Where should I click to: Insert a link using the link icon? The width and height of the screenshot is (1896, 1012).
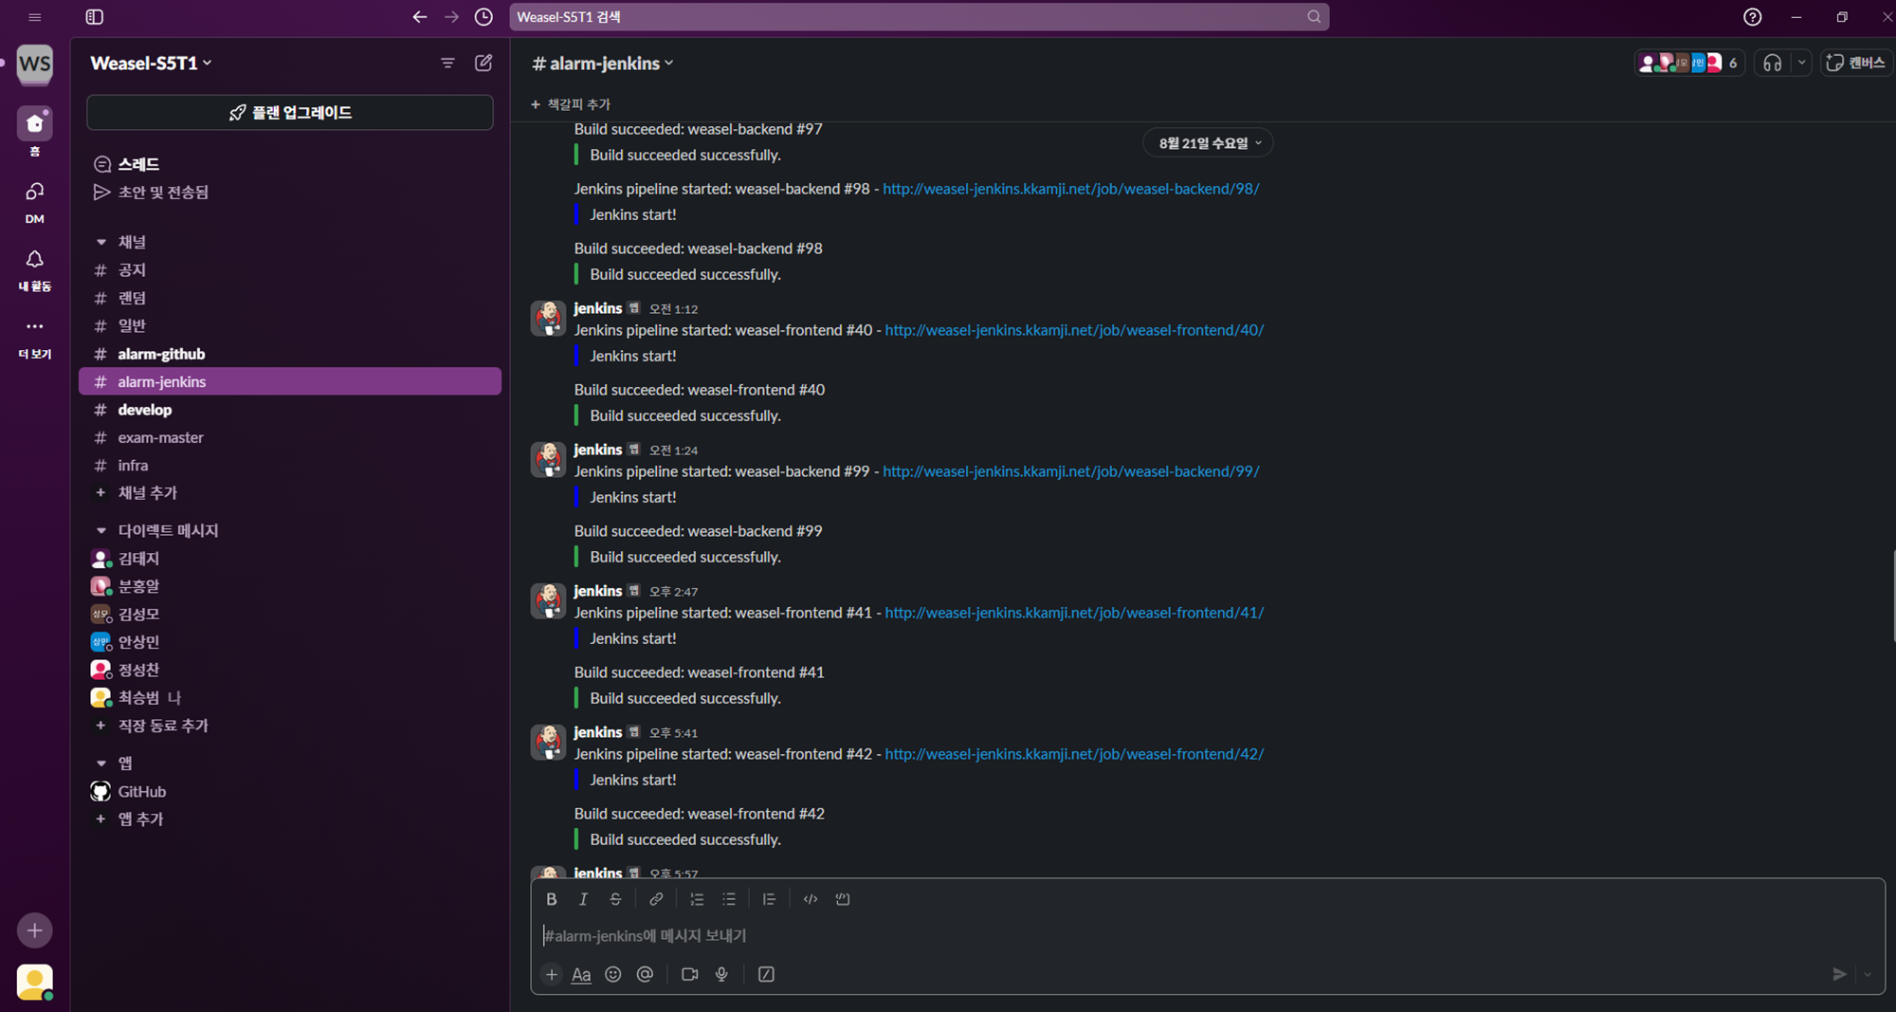[x=656, y=898]
